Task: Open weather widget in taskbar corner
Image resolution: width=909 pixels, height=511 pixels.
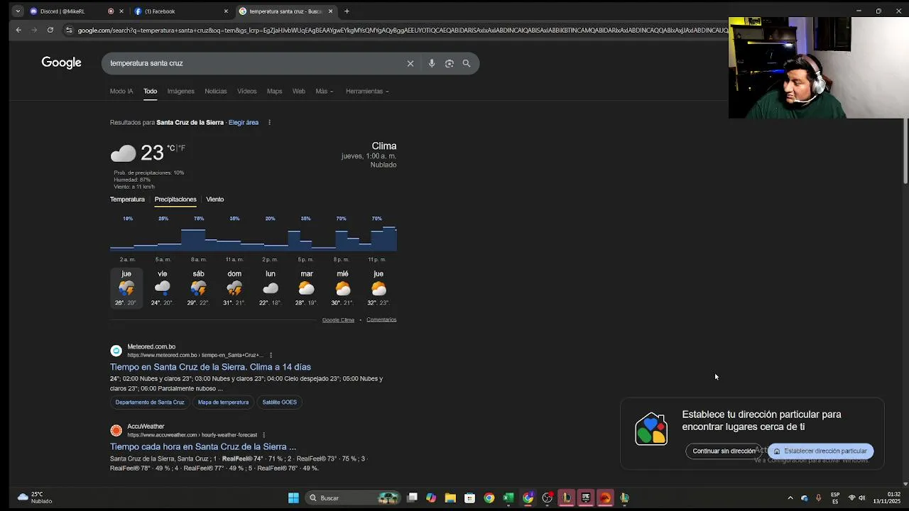Action: coord(34,498)
